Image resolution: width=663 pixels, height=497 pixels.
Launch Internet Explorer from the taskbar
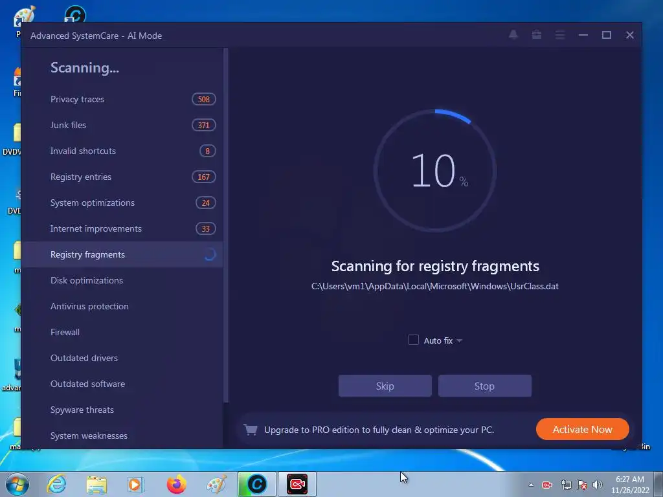[x=57, y=484]
